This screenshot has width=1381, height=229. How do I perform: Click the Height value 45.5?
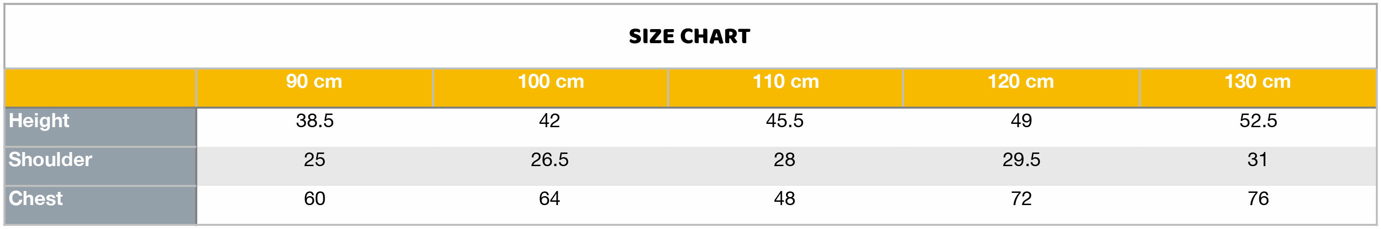784,121
